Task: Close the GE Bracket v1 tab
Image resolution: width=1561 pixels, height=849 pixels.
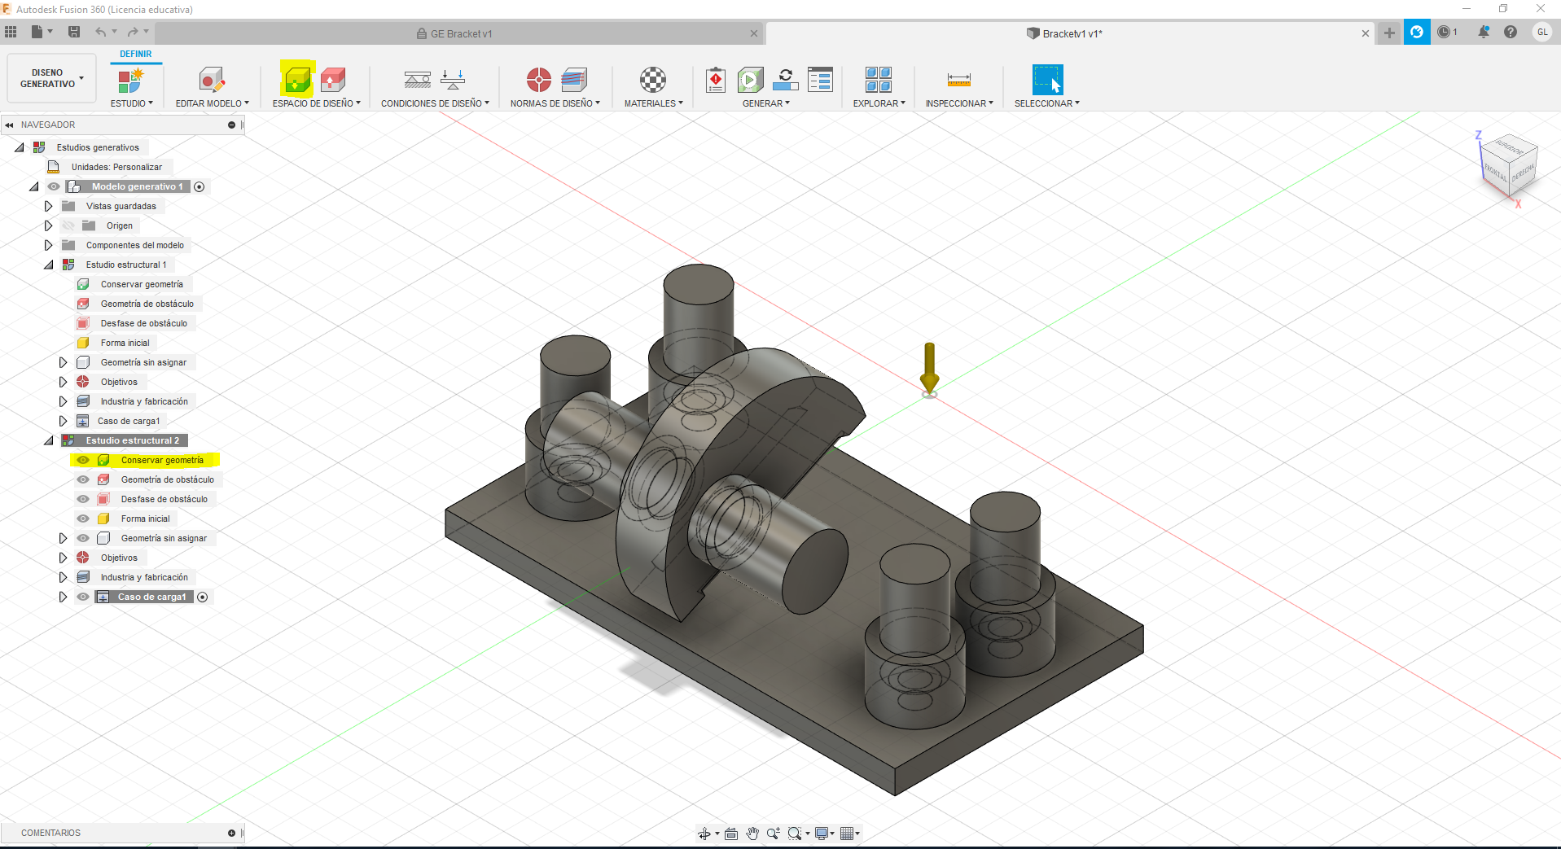Action: point(754,33)
